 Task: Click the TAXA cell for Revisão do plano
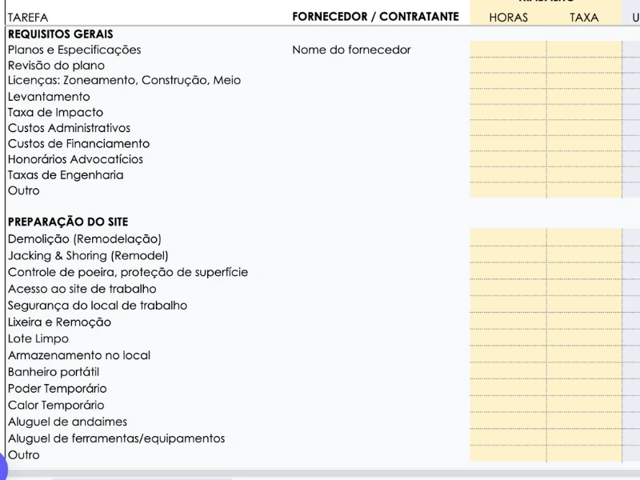click(584, 66)
